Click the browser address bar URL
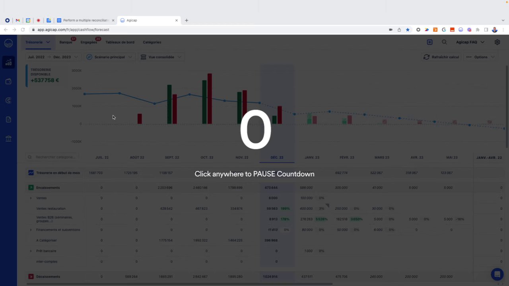 (x=73, y=30)
